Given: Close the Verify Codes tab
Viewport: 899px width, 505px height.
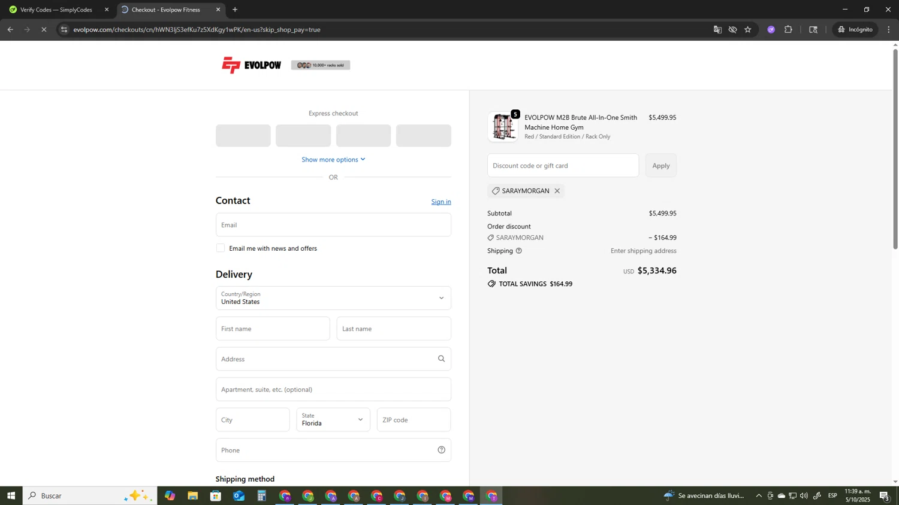Looking at the screenshot, I should [107, 10].
